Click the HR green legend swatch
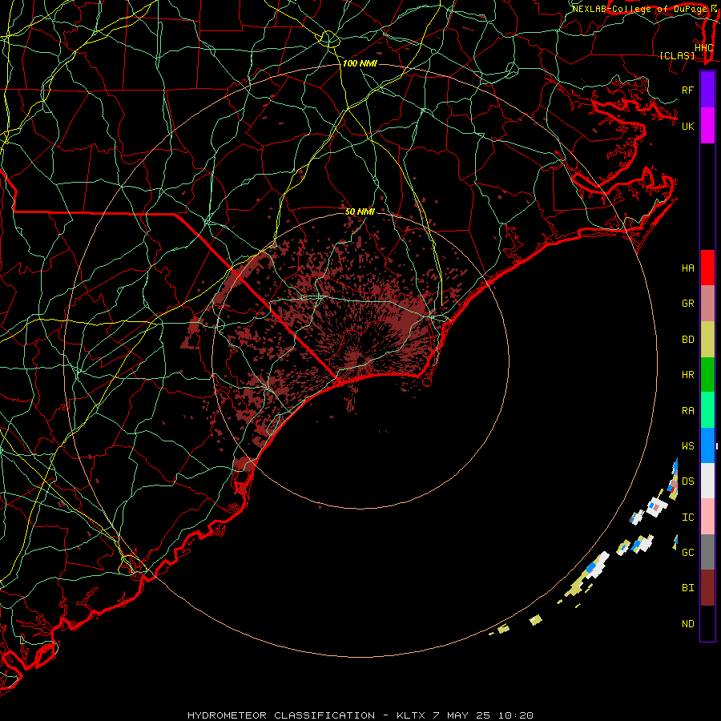The height and width of the screenshot is (721, 721). click(707, 375)
